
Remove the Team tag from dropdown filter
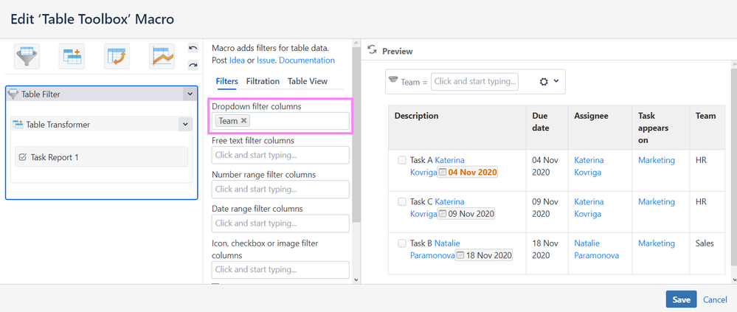(x=244, y=121)
